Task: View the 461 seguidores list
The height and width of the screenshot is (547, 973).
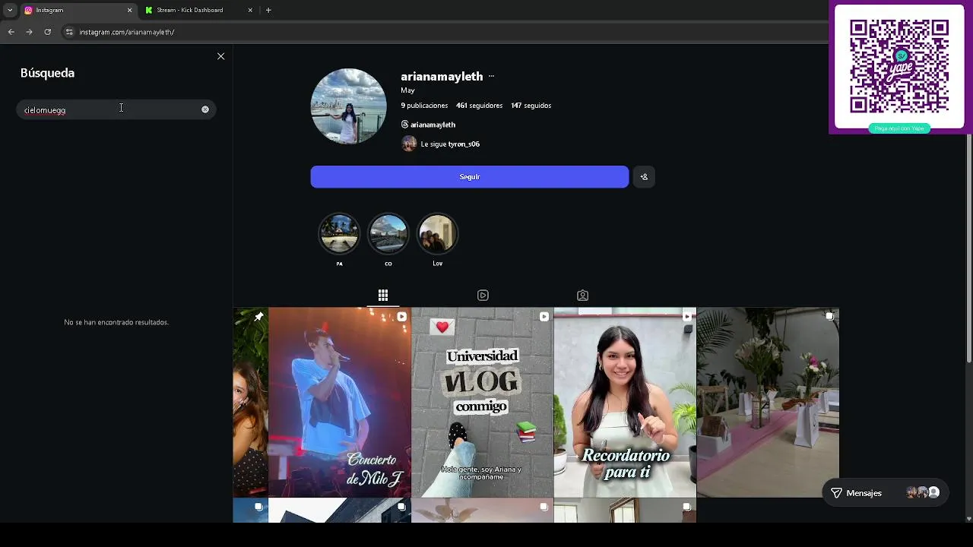Action: point(479,106)
